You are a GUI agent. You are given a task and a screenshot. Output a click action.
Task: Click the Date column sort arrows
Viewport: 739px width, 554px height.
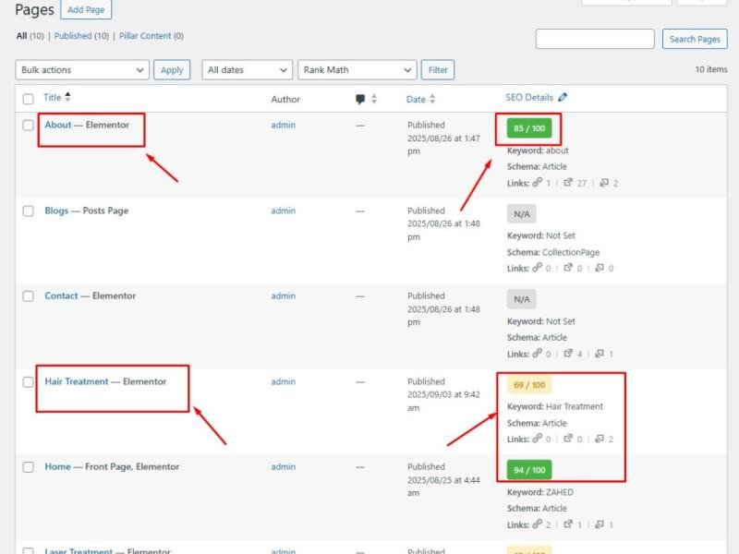(432, 99)
